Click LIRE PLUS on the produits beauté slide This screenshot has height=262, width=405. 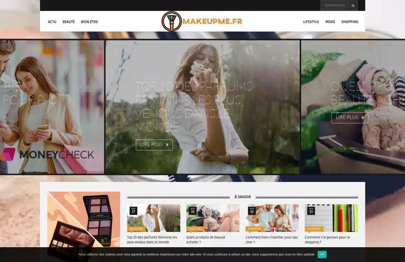[349, 118]
